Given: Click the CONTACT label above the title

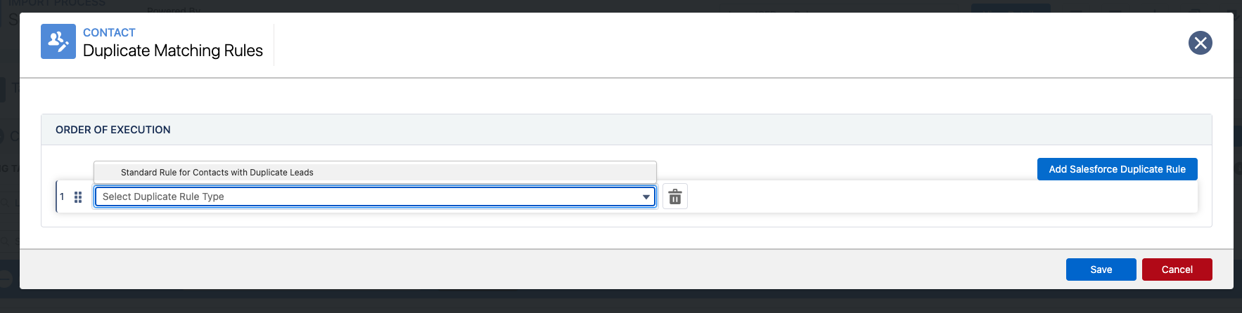Looking at the screenshot, I should [x=109, y=32].
